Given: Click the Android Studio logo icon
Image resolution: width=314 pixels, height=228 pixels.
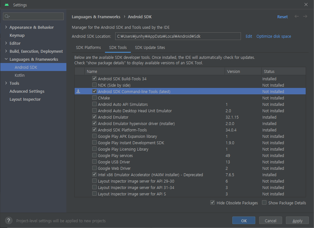Looking at the screenshot, I should 7,4.
